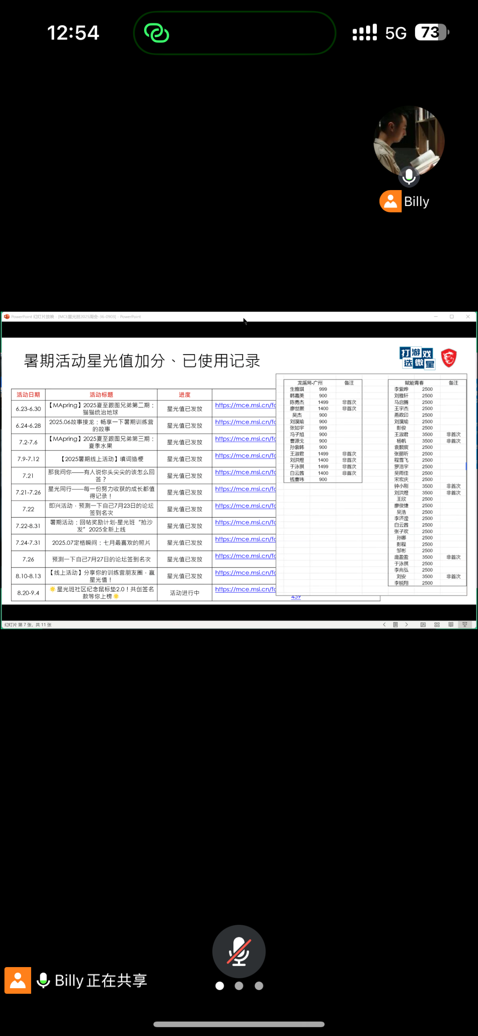Screen dimensions: 478x1036
Task: Tap the 'Billy 正在共享' sharing label
Action: pos(100,981)
